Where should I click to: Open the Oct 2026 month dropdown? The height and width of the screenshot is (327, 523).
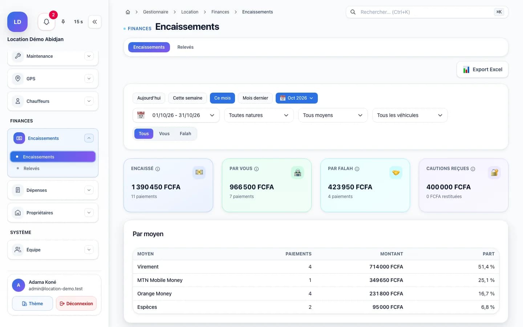click(x=297, y=98)
